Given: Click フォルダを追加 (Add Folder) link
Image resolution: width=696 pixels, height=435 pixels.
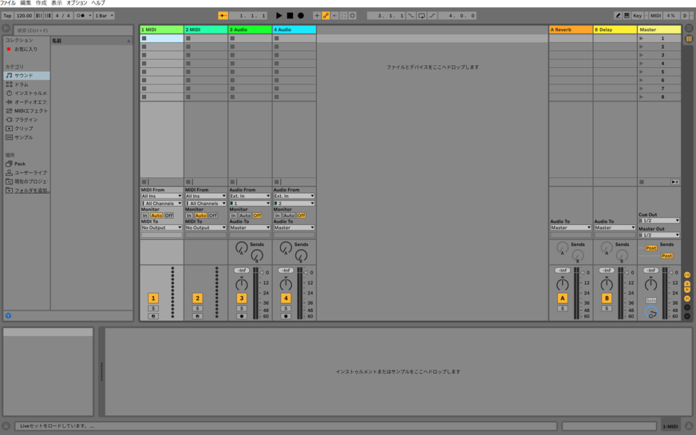Looking at the screenshot, I should (x=31, y=190).
